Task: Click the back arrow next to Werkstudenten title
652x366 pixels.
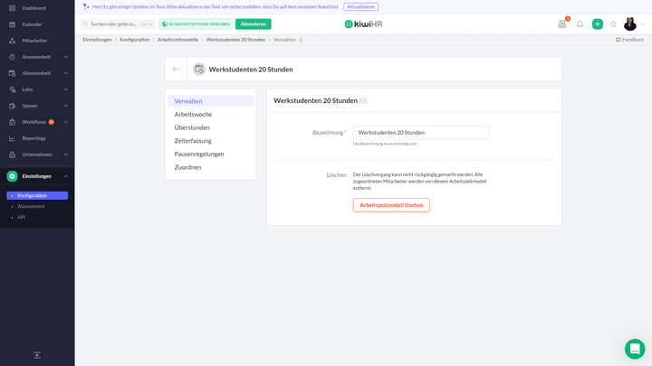Action: tap(176, 69)
